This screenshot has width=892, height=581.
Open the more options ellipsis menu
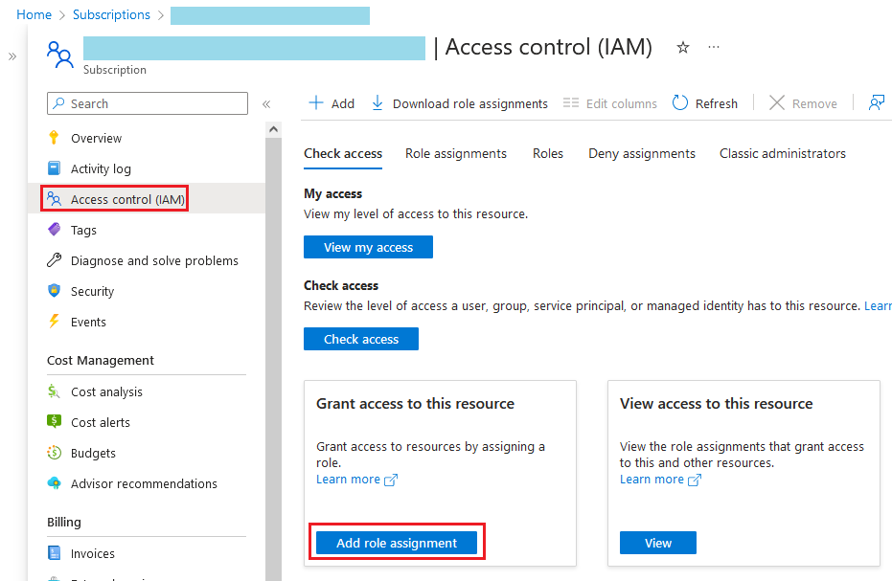[x=713, y=47]
